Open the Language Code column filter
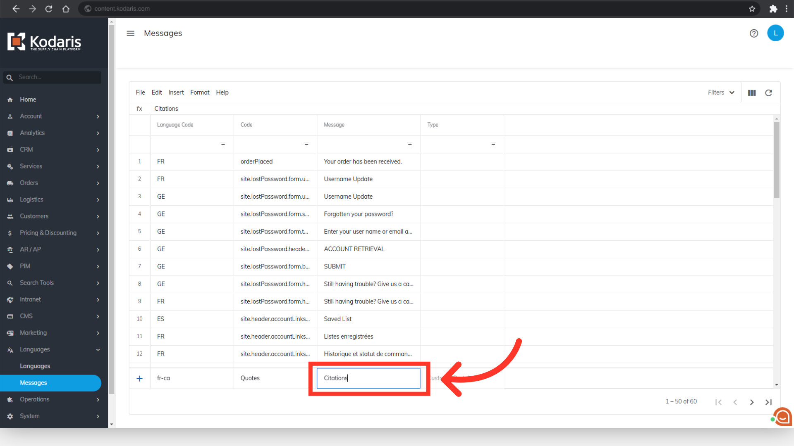This screenshot has height=446, width=794. point(223,145)
